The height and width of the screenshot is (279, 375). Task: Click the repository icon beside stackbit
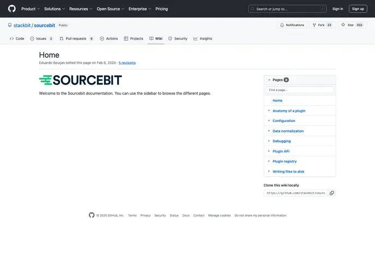pos(10,25)
